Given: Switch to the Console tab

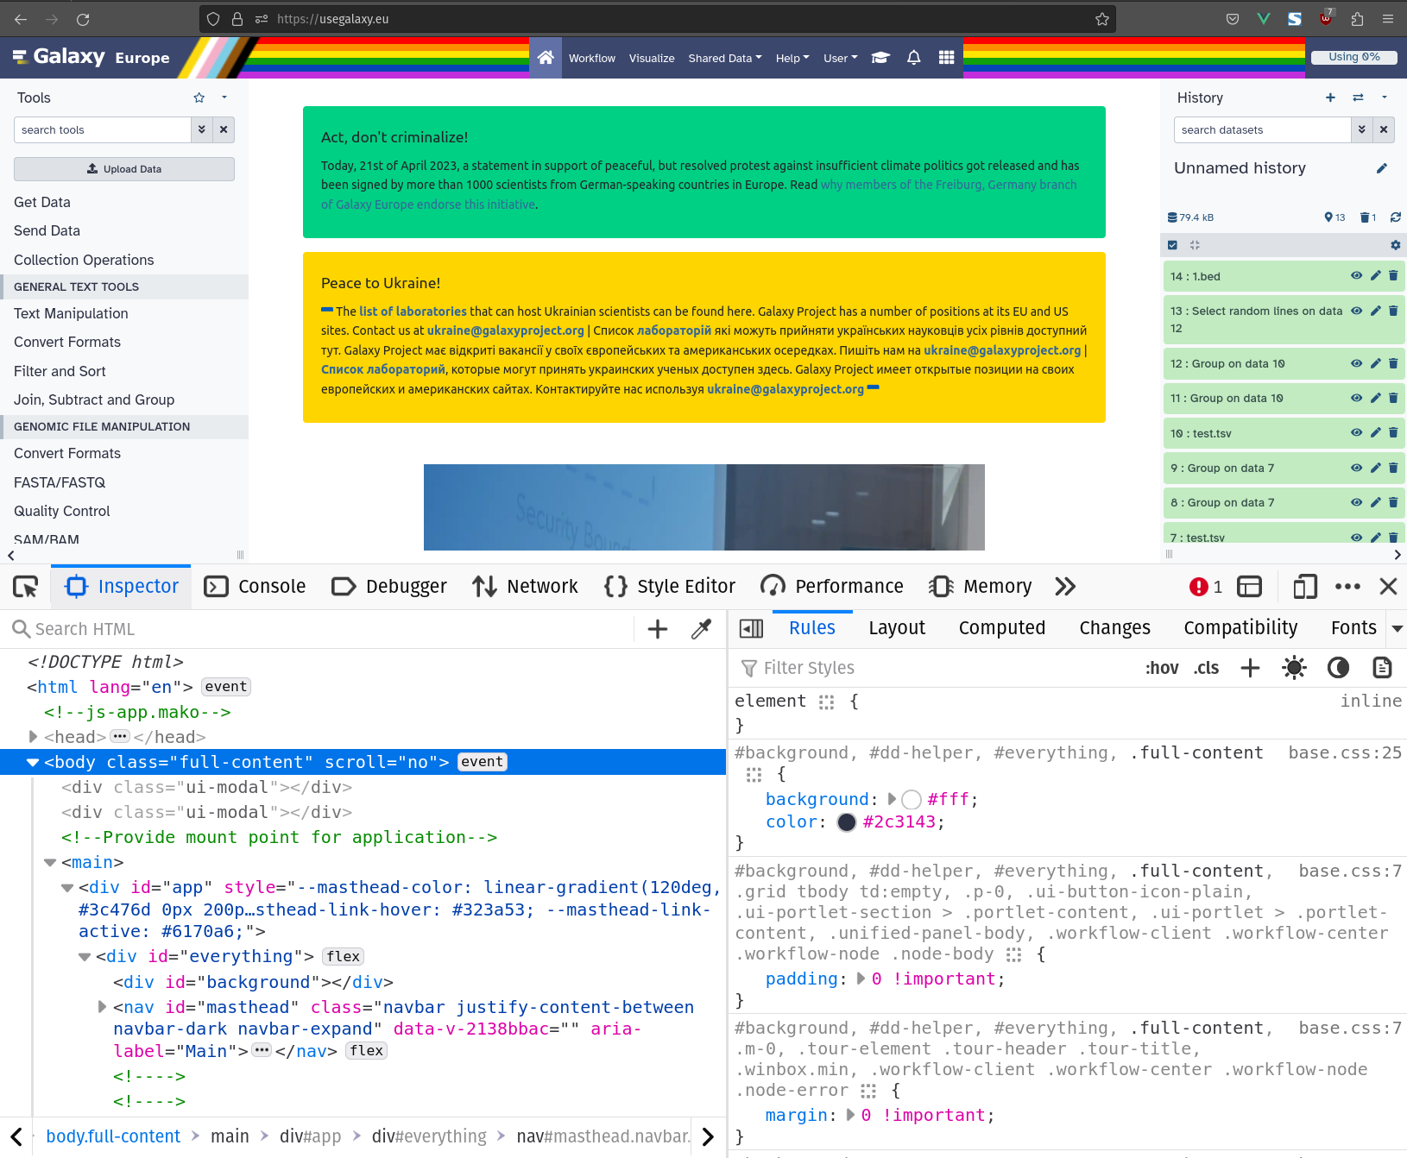Looking at the screenshot, I should click(255, 587).
